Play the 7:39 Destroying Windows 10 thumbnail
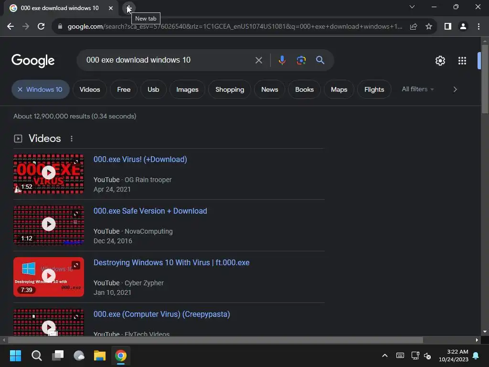Viewport: 489px width, 367px height. tap(49, 277)
